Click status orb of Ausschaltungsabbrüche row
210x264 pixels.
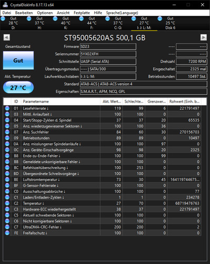click(7, 192)
